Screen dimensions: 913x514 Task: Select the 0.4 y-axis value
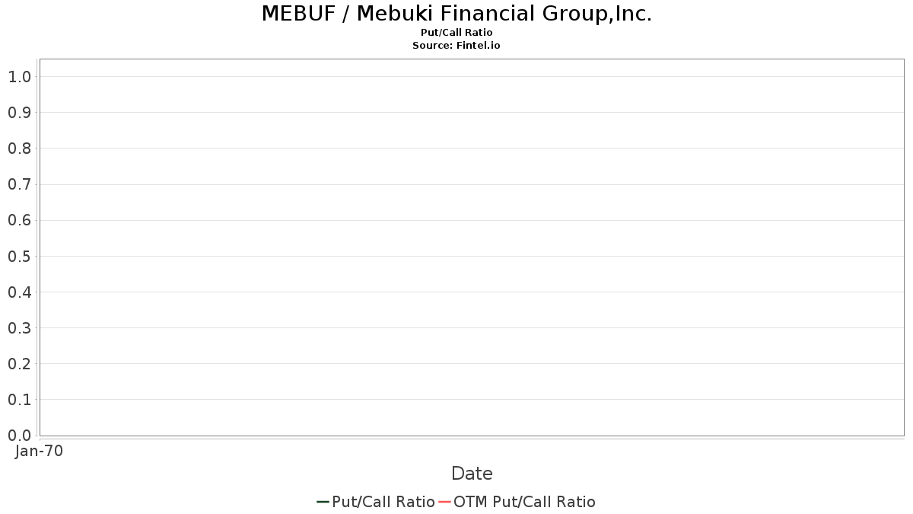19,292
